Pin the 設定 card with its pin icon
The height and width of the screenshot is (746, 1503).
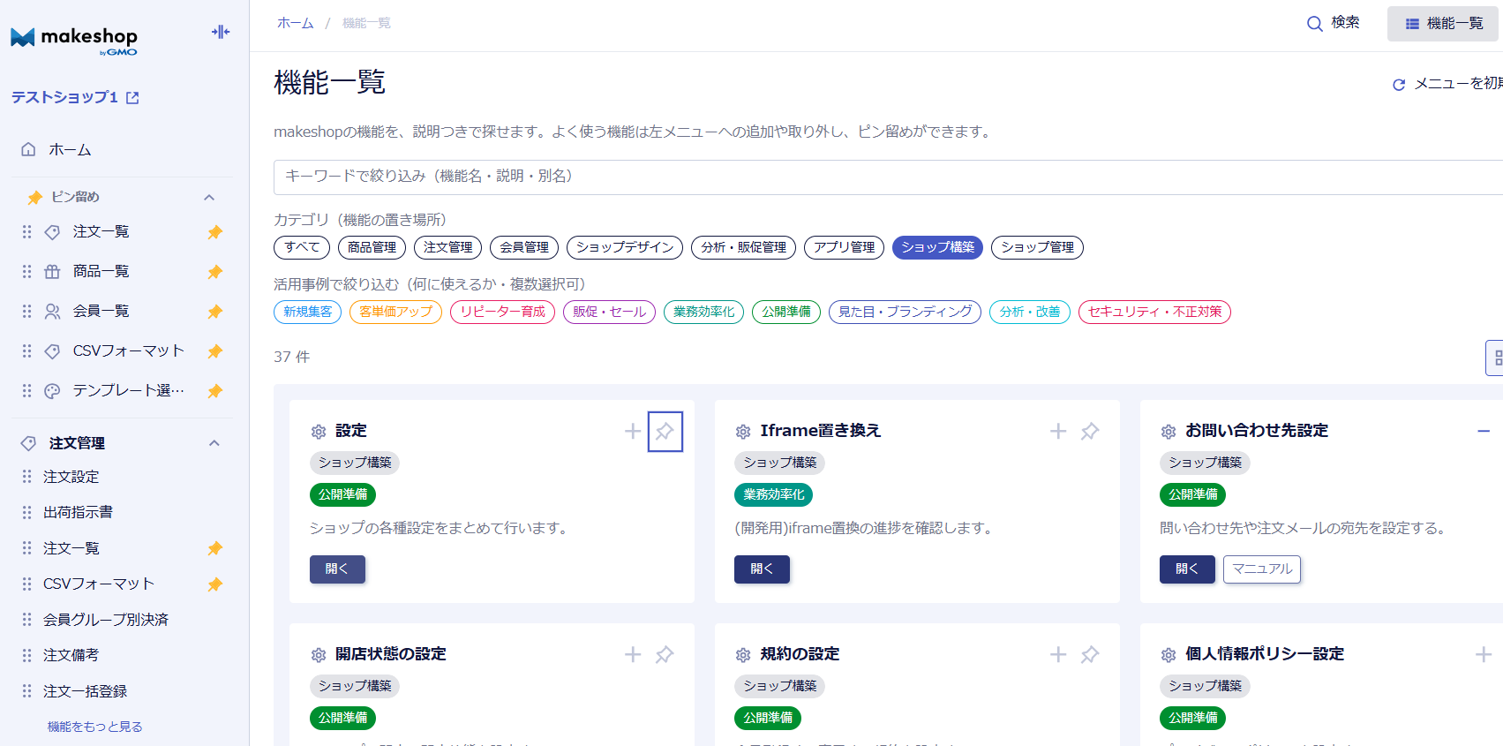click(665, 431)
